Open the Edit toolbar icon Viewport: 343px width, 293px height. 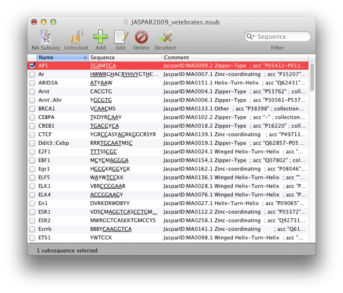tap(121, 37)
